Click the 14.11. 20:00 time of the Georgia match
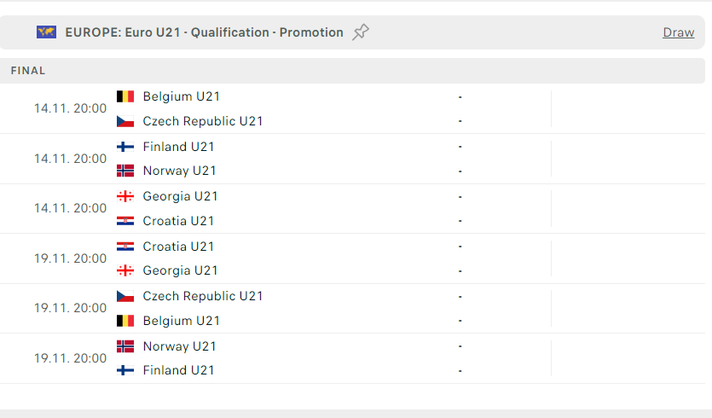This screenshot has height=418, width=712. point(71,208)
